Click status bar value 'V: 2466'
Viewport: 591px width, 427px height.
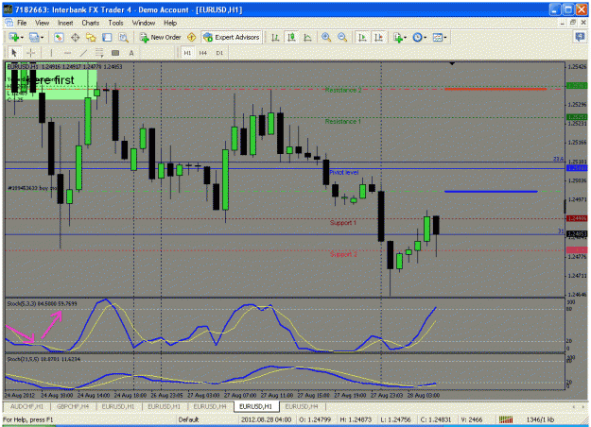tap(473, 419)
